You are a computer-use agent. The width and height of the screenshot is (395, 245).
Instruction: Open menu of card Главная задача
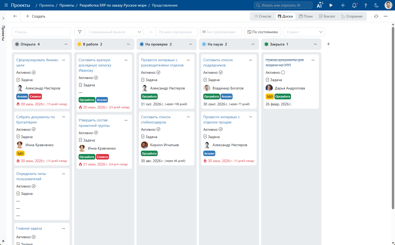point(64,229)
